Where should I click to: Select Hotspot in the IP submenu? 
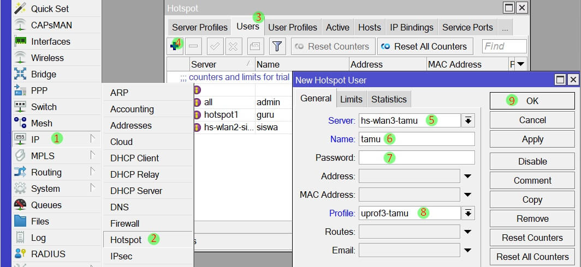tap(126, 240)
